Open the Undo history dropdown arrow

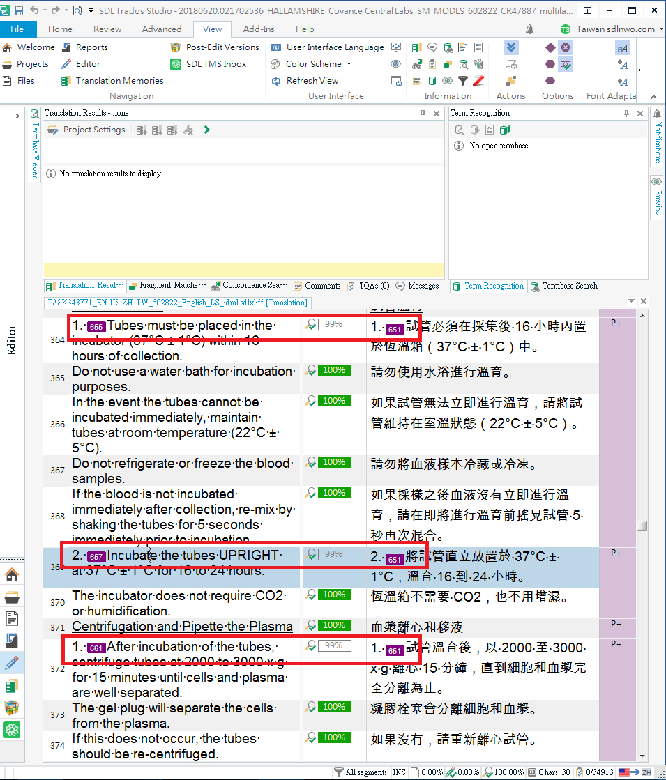[x=45, y=10]
